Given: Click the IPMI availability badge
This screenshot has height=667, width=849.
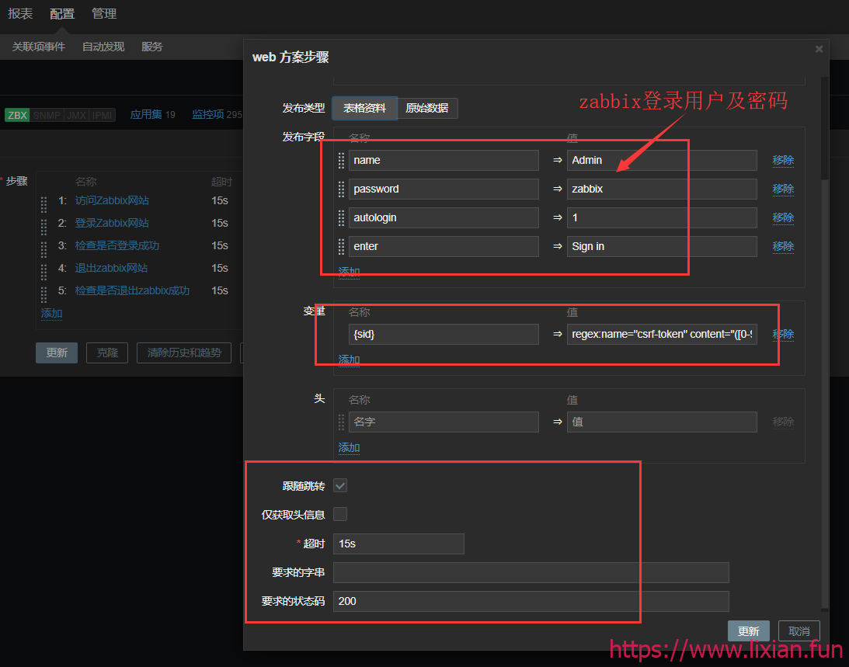Looking at the screenshot, I should [x=102, y=116].
